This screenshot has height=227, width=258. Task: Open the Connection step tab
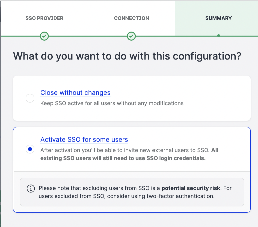click(131, 18)
